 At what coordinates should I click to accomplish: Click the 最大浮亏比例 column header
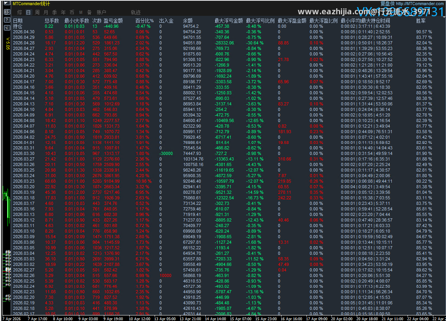coord(260,21)
